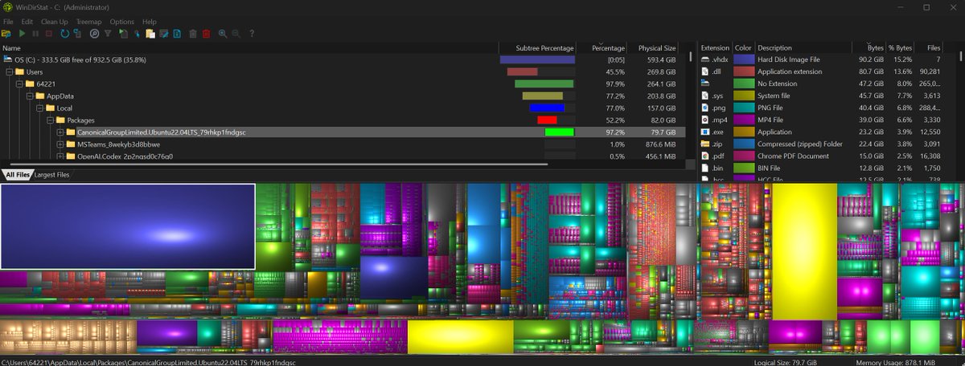Click the .zip folder type icon
Image resolution: width=965 pixels, height=366 pixels.
pyautogui.click(x=705, y=144)
